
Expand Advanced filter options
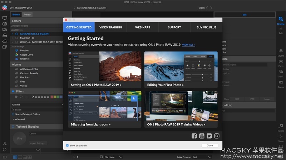pos(13,119)
